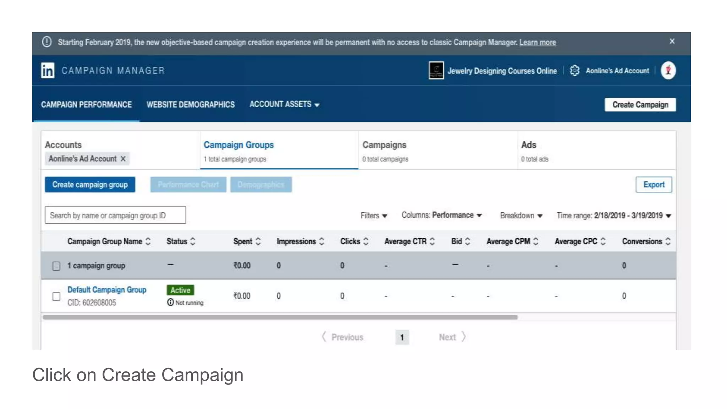727x409 pixels.
Task: Switch to Campaign Performance tab
Action: pos(86,105)
